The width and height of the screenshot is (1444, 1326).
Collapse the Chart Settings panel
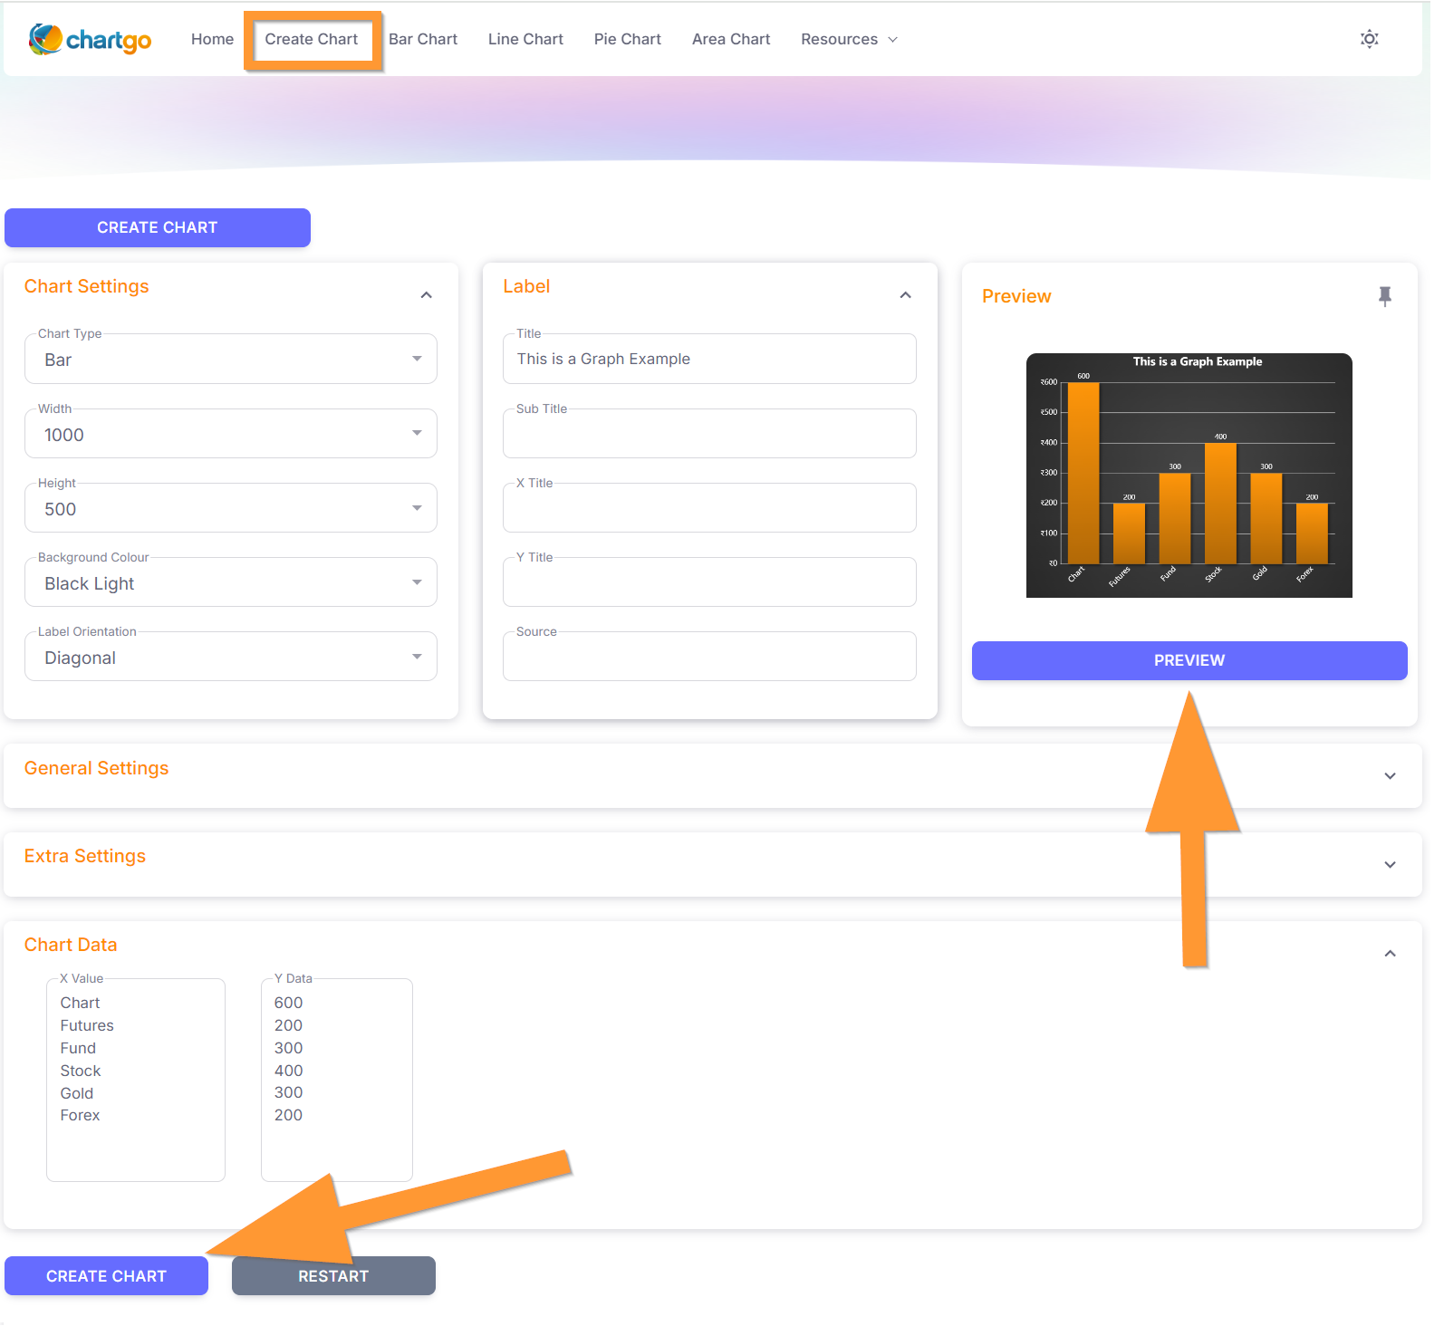(x=426, y=295)
